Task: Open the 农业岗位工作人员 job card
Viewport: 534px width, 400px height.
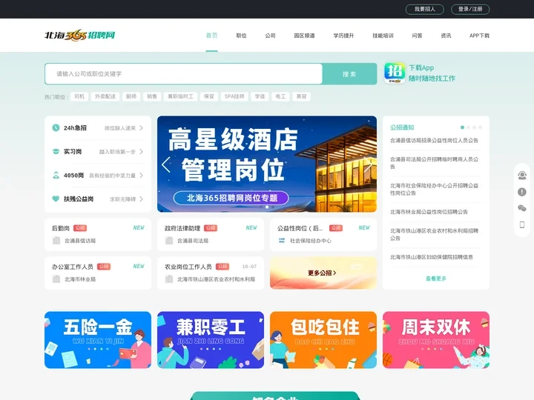Action: click(x=211, y=273)
